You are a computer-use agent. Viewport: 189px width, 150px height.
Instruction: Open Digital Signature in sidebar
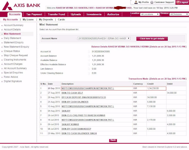coord(13,81)
